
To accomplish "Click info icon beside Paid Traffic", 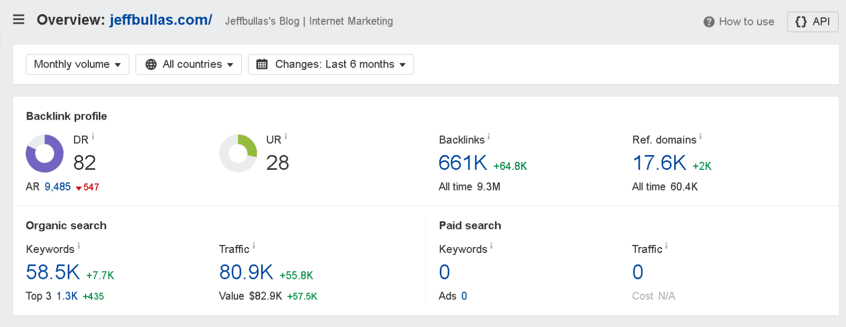I will (666, 246).
